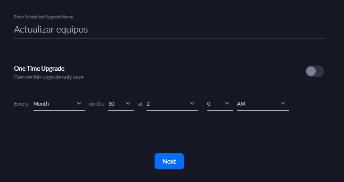This screenshot has height=182, width=344.
Task: Click the chevron arrow beside Month
Action: pos(79,103)
